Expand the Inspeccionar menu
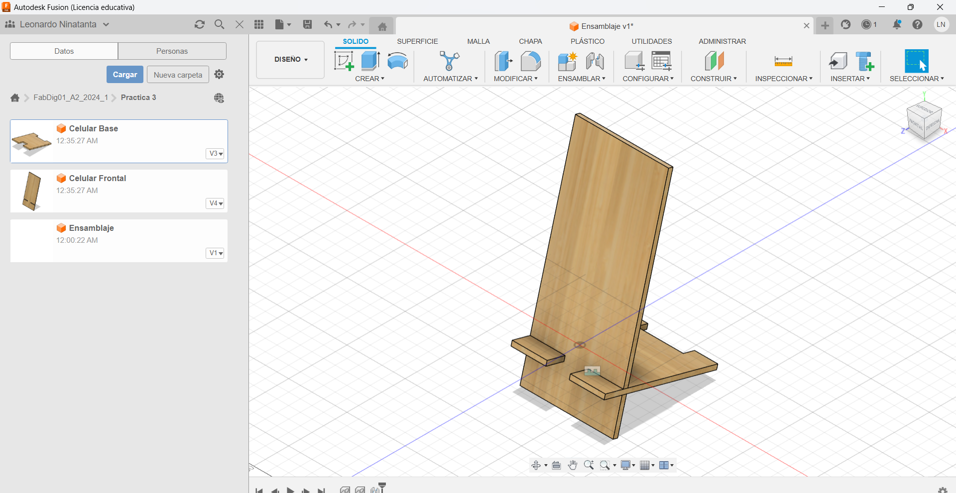Screen dimensions: 956x493 pyautogui.click(x=783, y=79)
